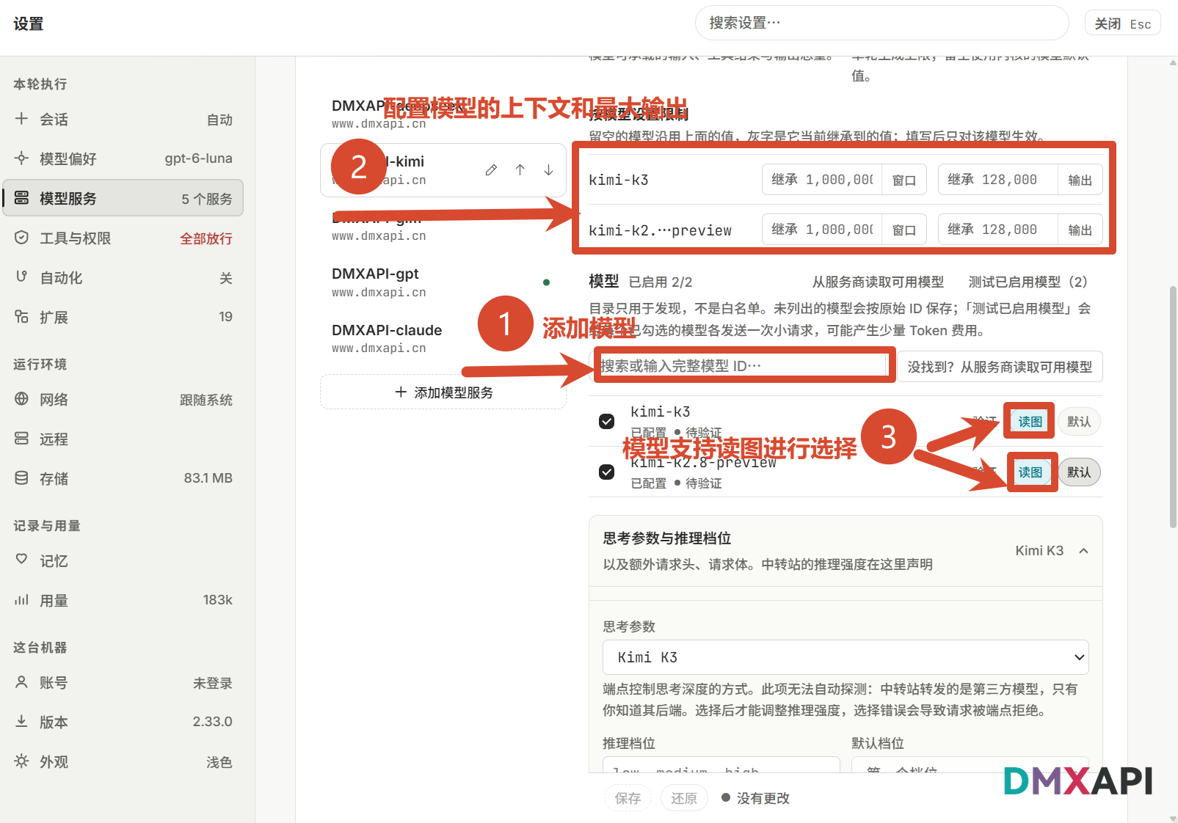Image resolution: width=1178 pixels, height=823 pixels.
Task: Open the 会话 settings section
Action: (123, 120)
